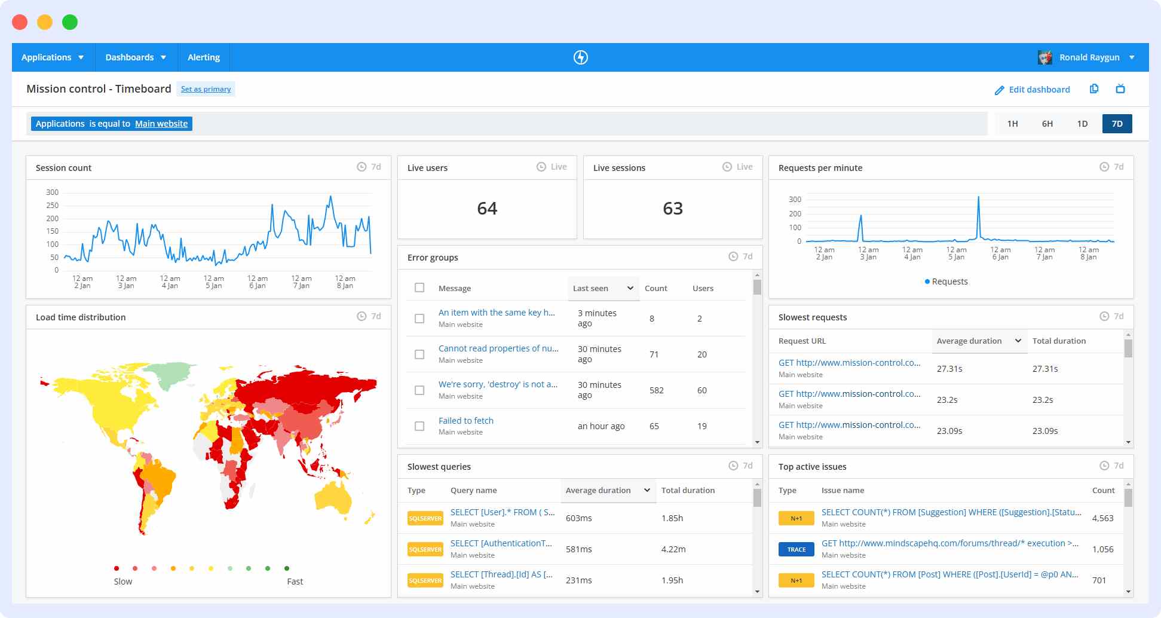Click the Set as primary button
Screen dimensions: 1161x618
point(206,88)
